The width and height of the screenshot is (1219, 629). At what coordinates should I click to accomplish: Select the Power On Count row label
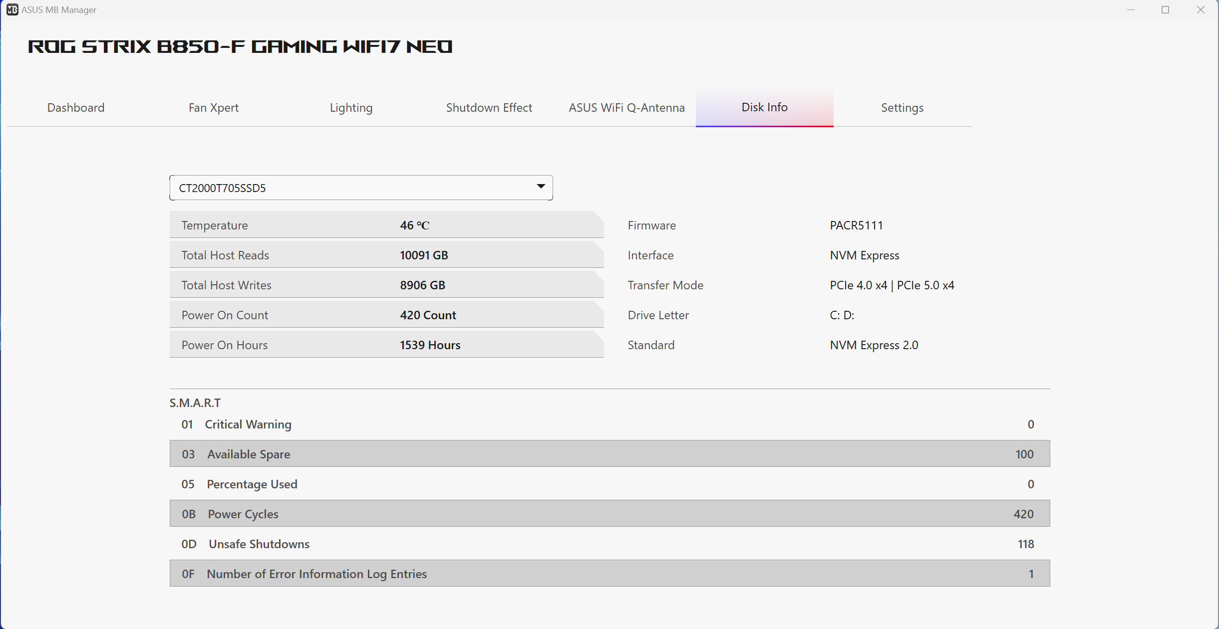click(225, 315)
